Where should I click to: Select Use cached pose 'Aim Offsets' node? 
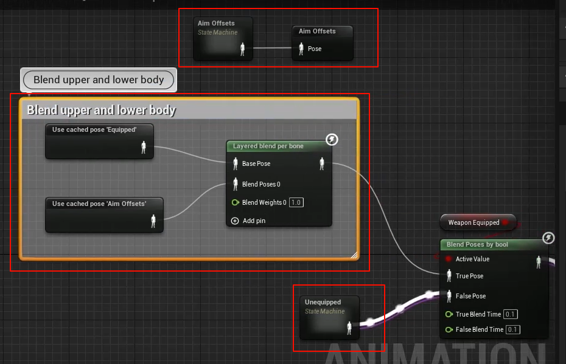pyautogui.click(x=104, y=215)
